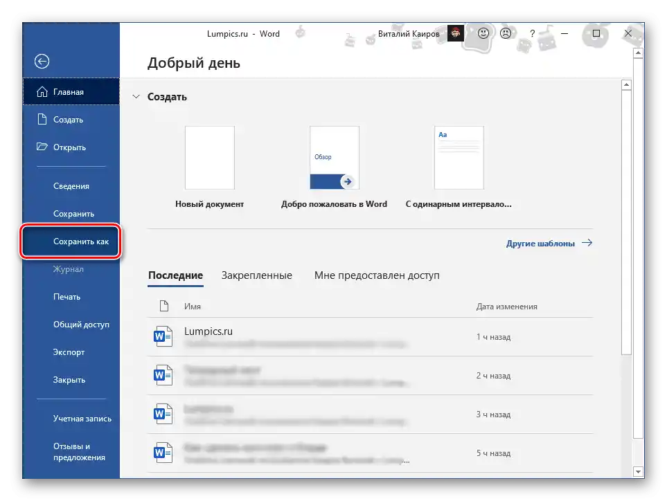Click the back arrow circle icon
Viewport: 667px width, 501px height.
42,61
